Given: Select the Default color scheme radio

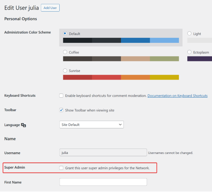Looking at the screenshot, I should (x=65, y=33).
